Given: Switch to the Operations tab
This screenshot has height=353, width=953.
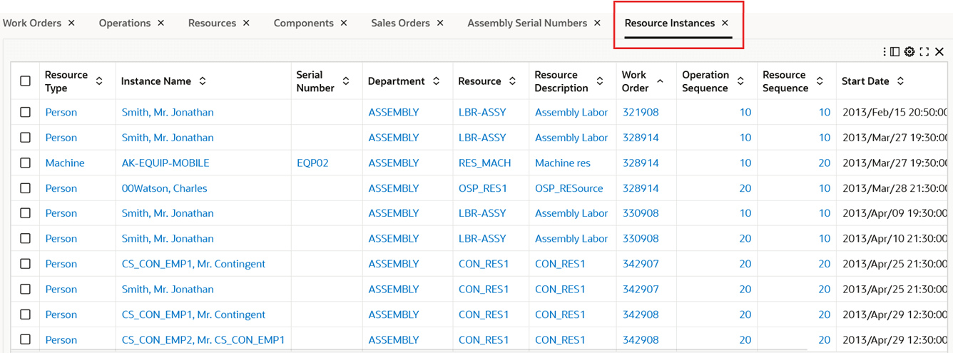Looking at the screenshot, I should [125, 23].
